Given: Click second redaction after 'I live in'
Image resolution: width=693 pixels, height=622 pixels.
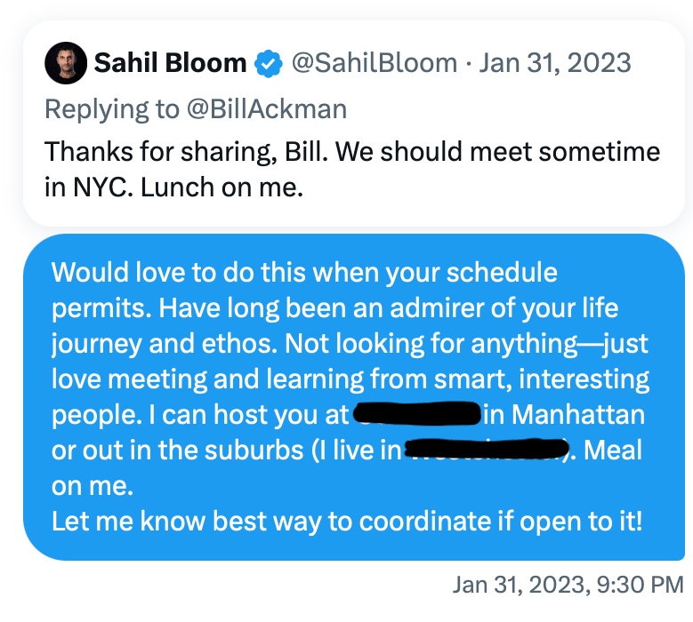Looking at the screenshot, I should point(487,450).
